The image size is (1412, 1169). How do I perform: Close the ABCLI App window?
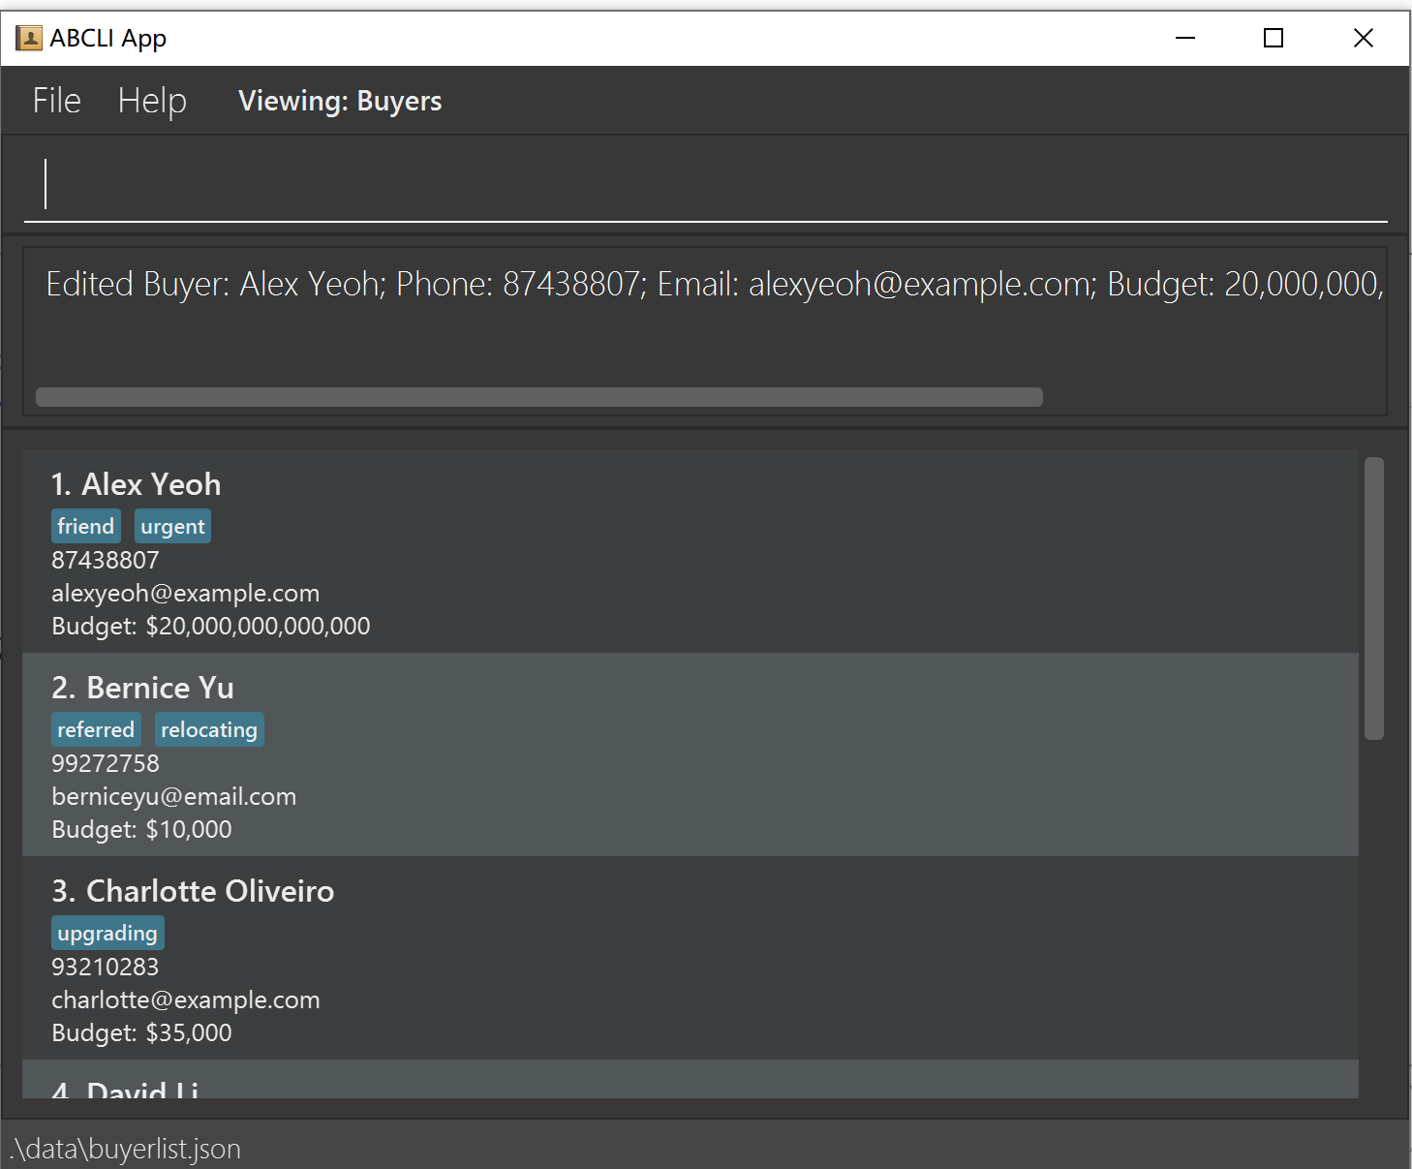click(1364, 38)
